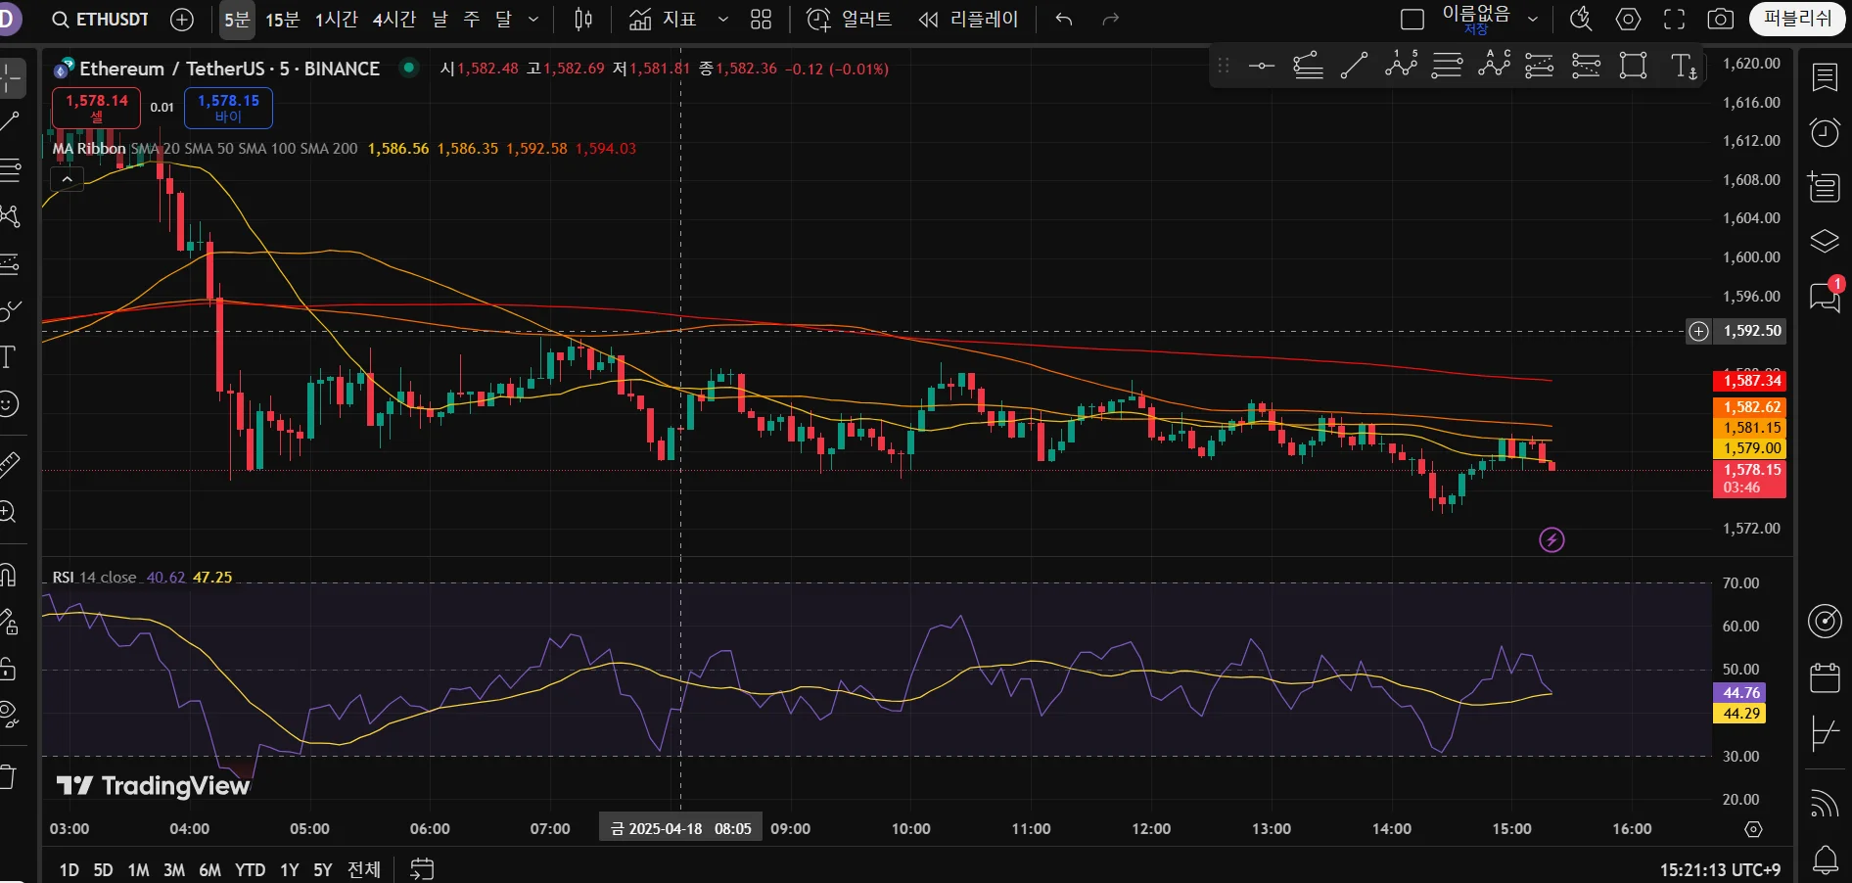The height and width of the screenshot is (883, 1852).
Task: Collapse the indicator legend chevron
Action: click(67, 179)
